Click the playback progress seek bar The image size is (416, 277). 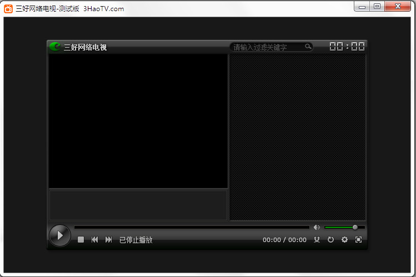click(x=192, y=227)
